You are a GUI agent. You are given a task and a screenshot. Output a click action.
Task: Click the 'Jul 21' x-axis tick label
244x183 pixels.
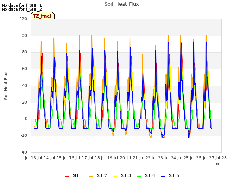132,158
